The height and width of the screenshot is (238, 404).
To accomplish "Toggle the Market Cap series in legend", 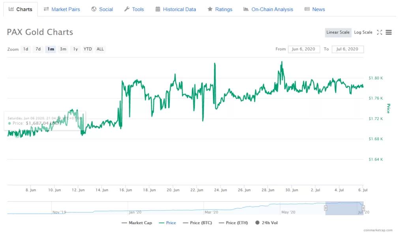I will coord(137,223).
